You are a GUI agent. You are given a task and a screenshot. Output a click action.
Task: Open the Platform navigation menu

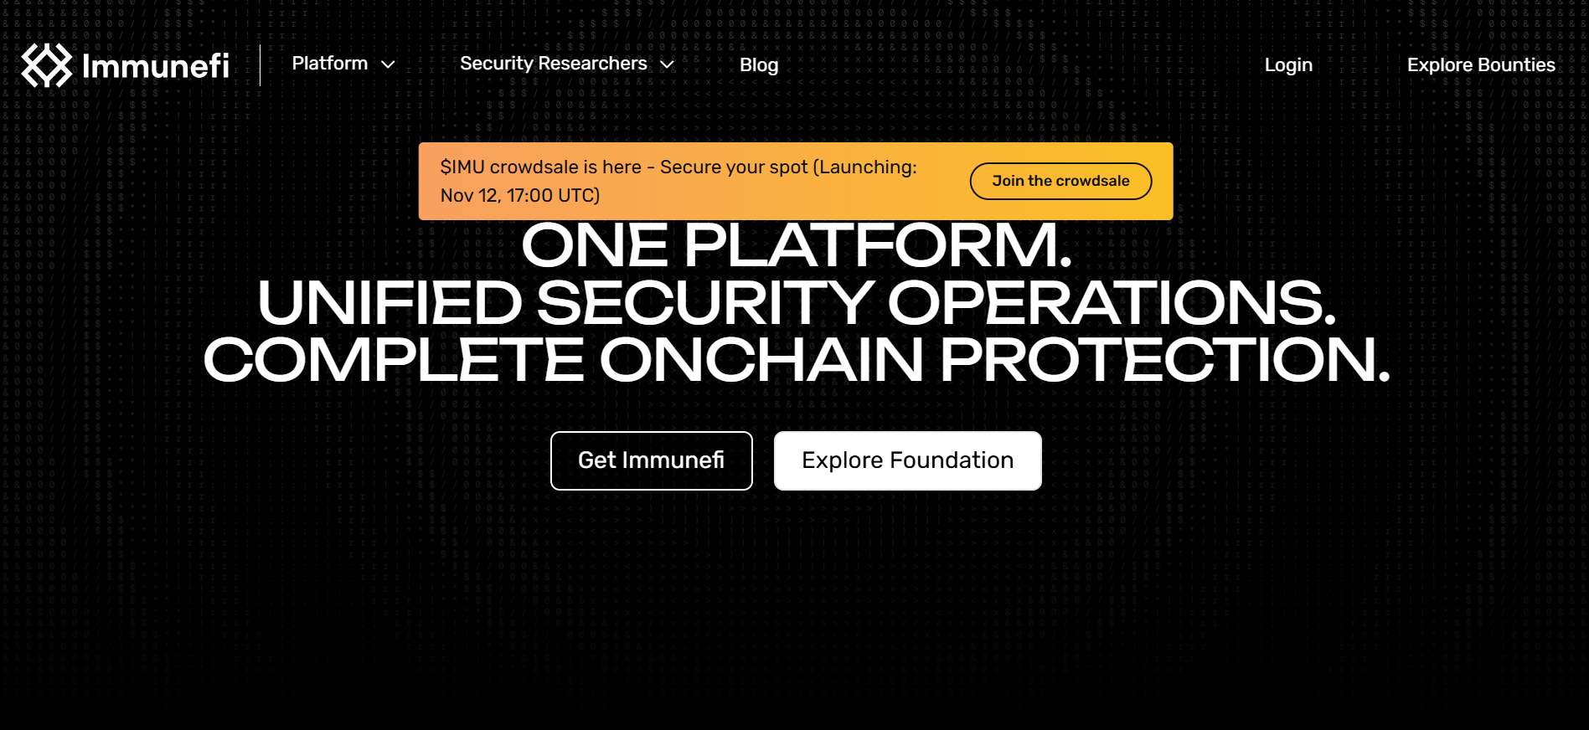[330, 64]
